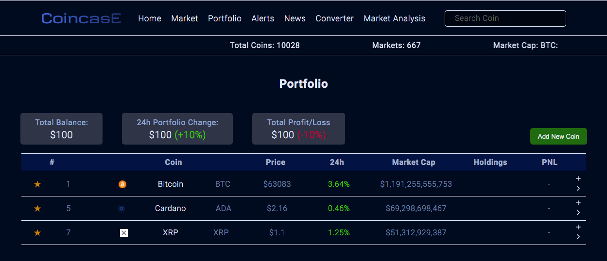This screenshot has height=261, width=607.
Task: Open the Bitcoin coin name link
Action: pyautogui.click(x=171, y=184)
